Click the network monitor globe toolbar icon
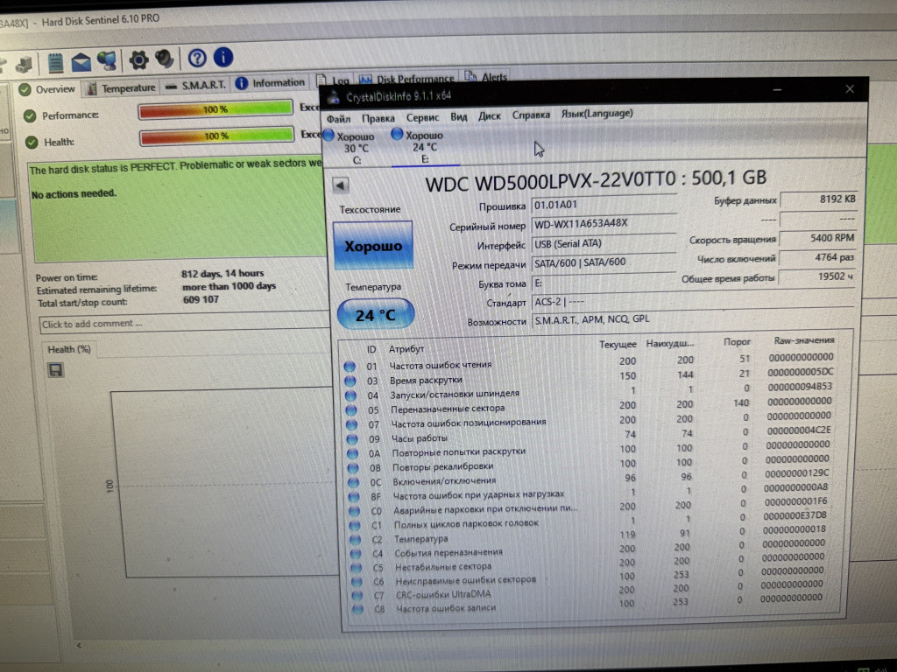 point(107,60)
